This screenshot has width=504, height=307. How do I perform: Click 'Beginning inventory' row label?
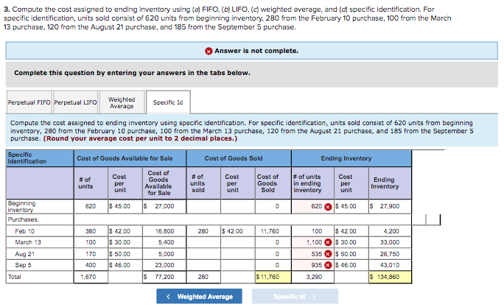(x=22, y=206)
